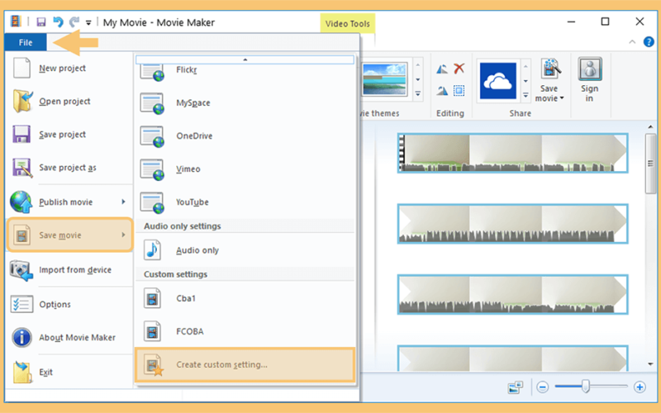Choose Save project in File menu

69,135
